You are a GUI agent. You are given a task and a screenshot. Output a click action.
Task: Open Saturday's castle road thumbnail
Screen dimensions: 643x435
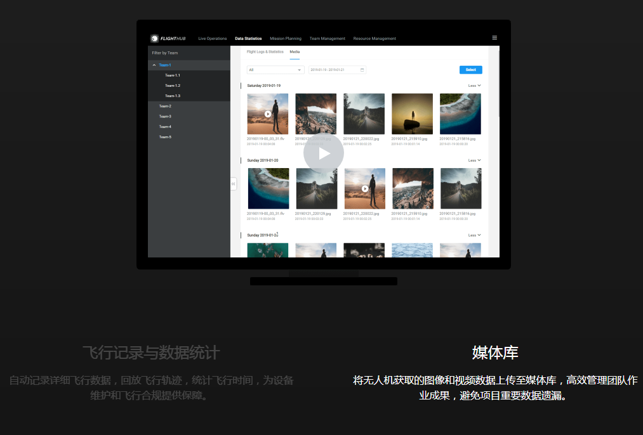click(x=364, y=114)
